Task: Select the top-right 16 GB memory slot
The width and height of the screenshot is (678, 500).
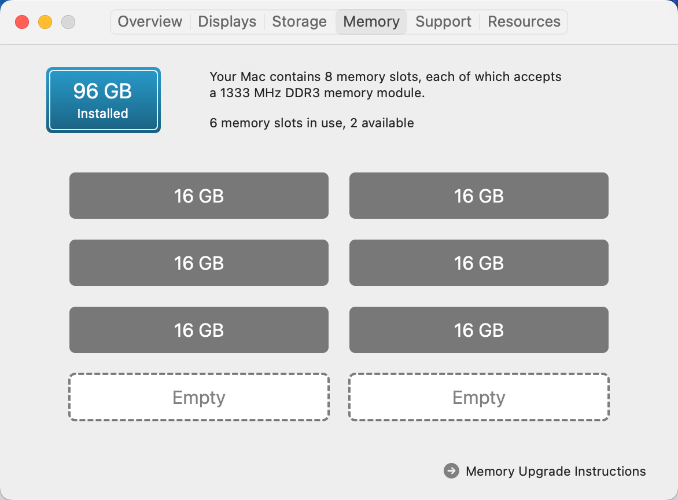Action: [479, 196]
